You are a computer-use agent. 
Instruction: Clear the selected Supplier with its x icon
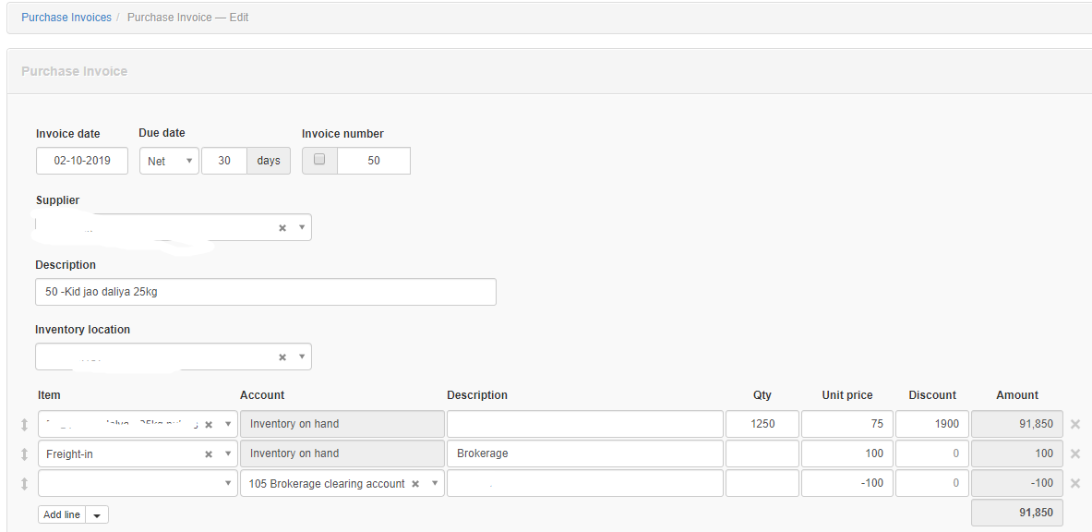282,228
